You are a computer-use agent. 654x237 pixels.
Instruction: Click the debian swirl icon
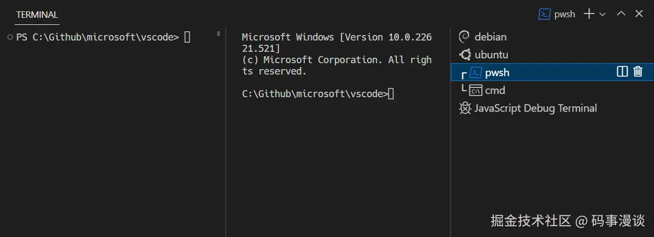pos(464,37)
